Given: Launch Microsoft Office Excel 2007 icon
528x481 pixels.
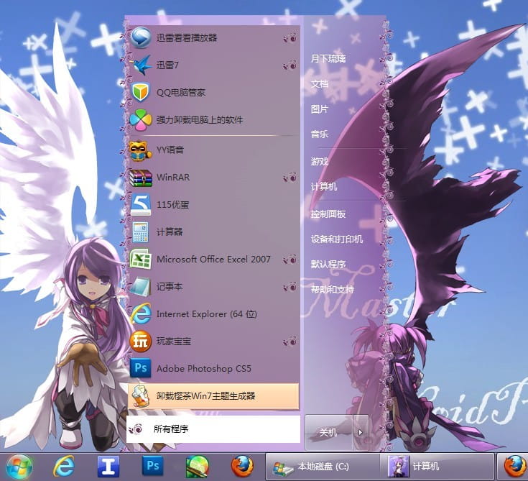Looking at the screenshot, I should click(140, 259).
